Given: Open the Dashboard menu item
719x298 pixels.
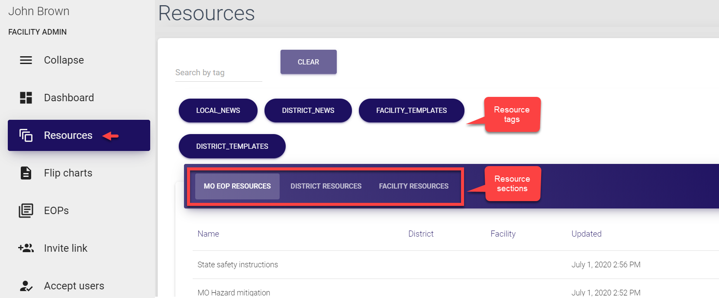Looking at the screenshot, I should [x=69, y=98].
